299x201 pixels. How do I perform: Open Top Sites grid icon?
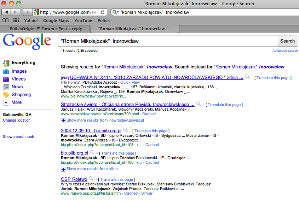click(x=16, y=21)
